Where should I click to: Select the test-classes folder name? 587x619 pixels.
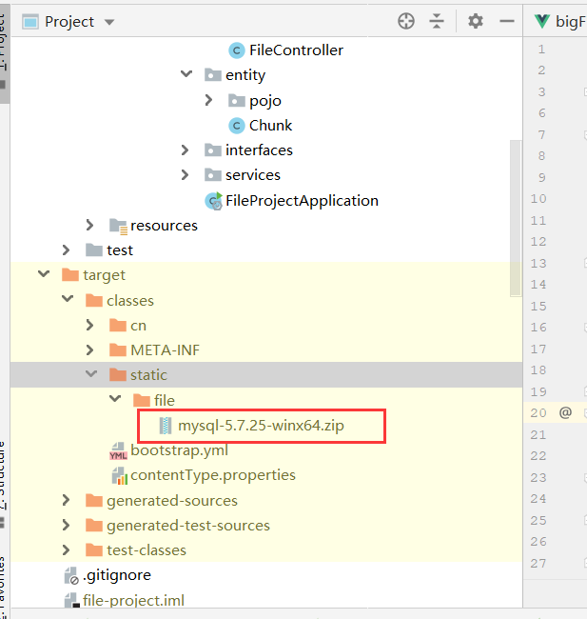(147, 550)
